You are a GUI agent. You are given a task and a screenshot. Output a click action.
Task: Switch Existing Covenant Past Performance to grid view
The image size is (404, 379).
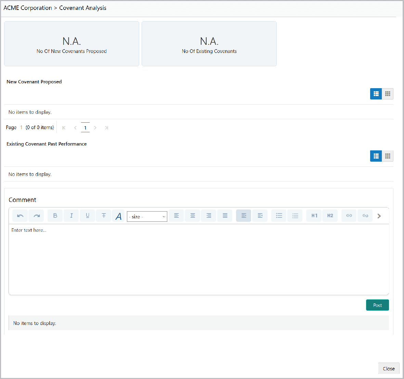[388, 156]
